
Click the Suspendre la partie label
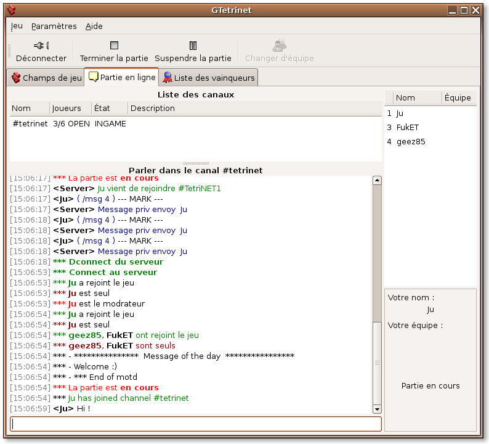pyautogui.click(x=193, y=59)
